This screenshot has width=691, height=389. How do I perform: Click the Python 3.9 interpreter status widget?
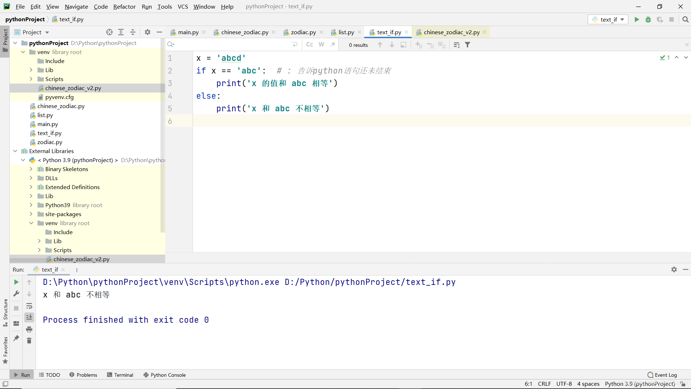[640, 384]
